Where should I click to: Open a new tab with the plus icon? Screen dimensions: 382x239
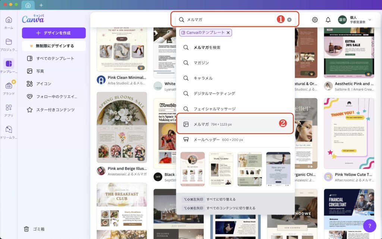point(41,5)
